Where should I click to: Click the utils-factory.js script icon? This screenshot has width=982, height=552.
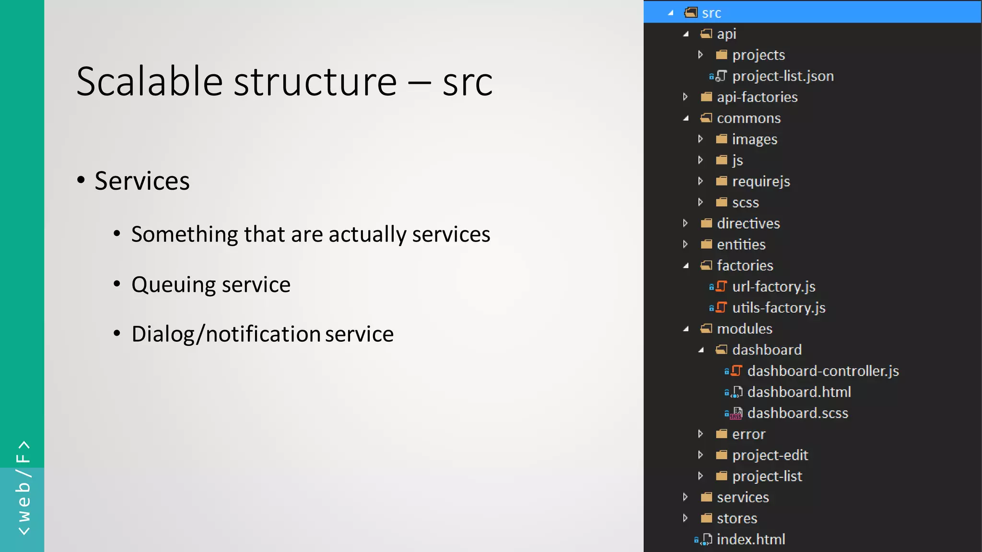721,308
